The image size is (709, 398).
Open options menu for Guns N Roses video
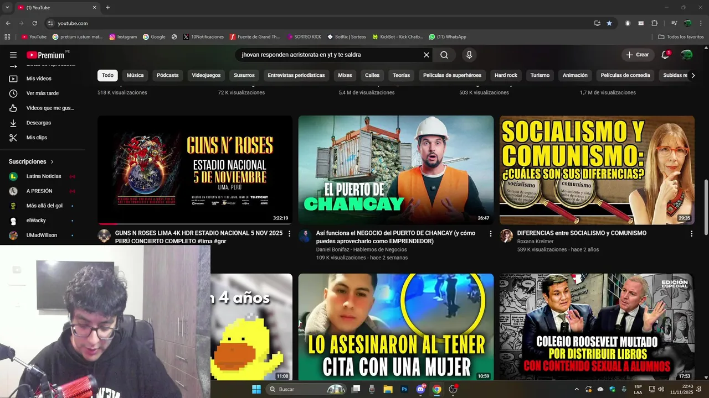coord(289,234)
